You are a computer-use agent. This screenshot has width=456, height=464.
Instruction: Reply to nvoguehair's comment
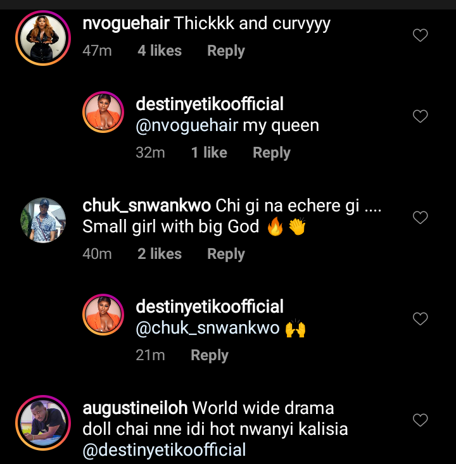pos(225,51)
